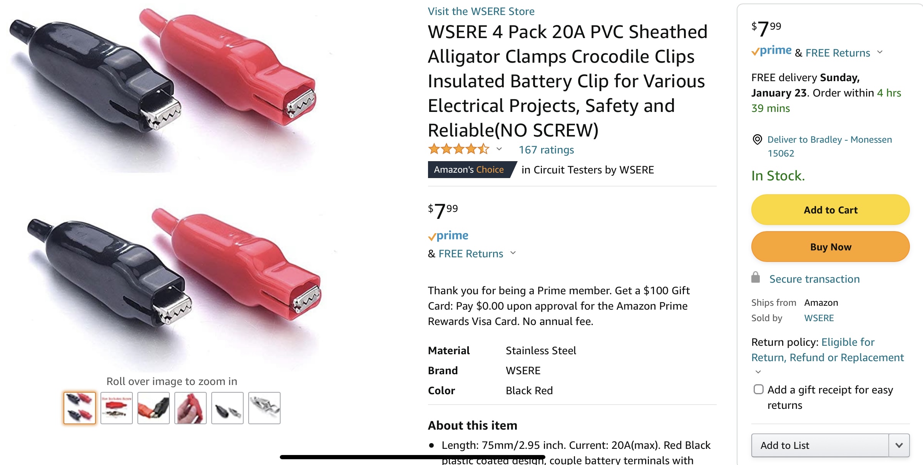Screen dimensions: 923x465
Task: Open the 167 ratings link
Action: pyautogui.click(x=546, y=150)
